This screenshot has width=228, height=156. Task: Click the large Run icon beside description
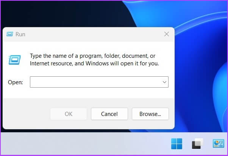[14, 60]
